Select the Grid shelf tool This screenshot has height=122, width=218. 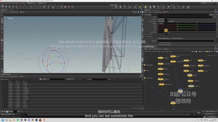point(17,7)
